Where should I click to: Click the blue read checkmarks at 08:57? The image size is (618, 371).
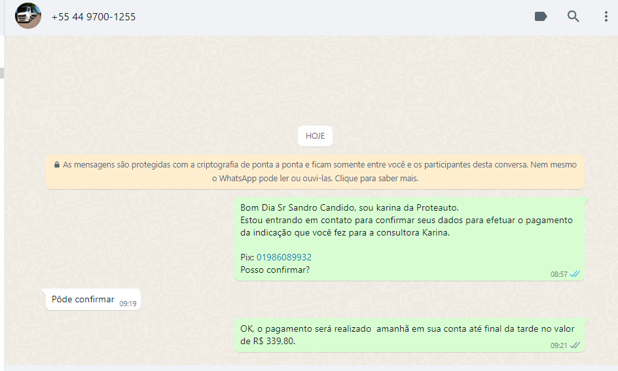pyautogui.click(x=575, y=274)
